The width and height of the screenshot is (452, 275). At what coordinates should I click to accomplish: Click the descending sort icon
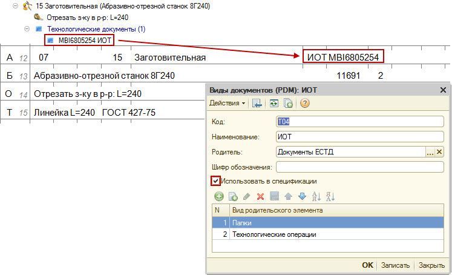point(330,196)
